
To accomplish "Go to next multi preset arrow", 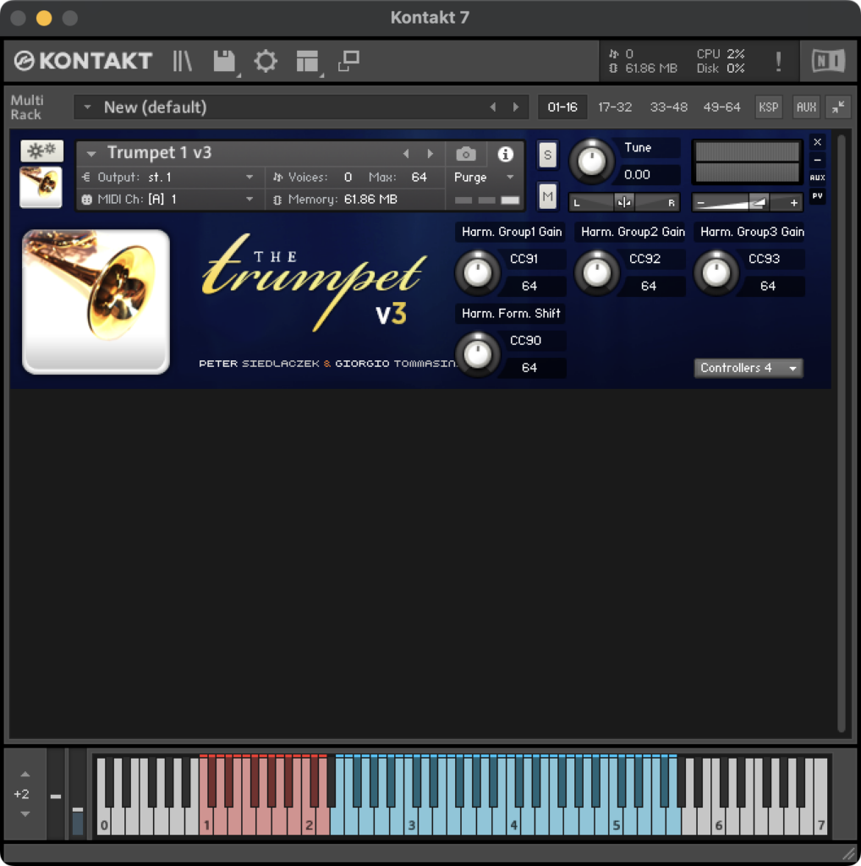I will [x=516, y=107].
